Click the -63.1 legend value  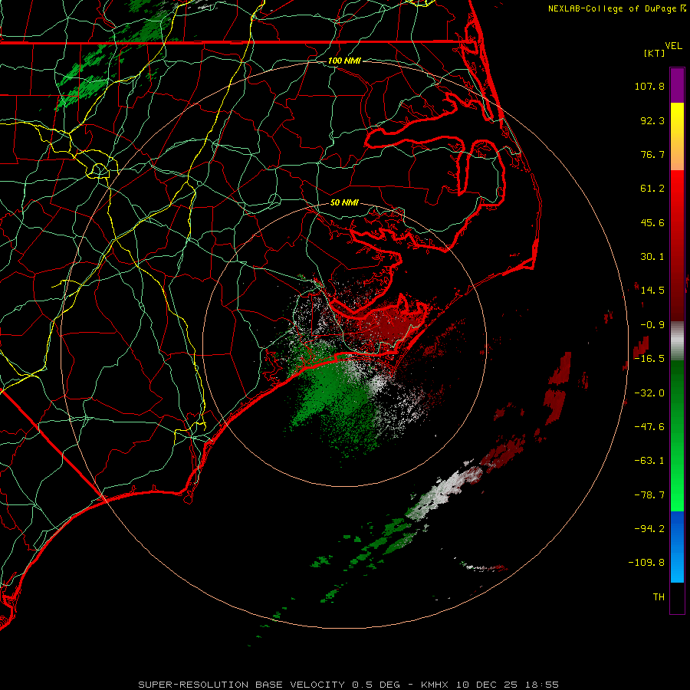[x=649, y=461]
